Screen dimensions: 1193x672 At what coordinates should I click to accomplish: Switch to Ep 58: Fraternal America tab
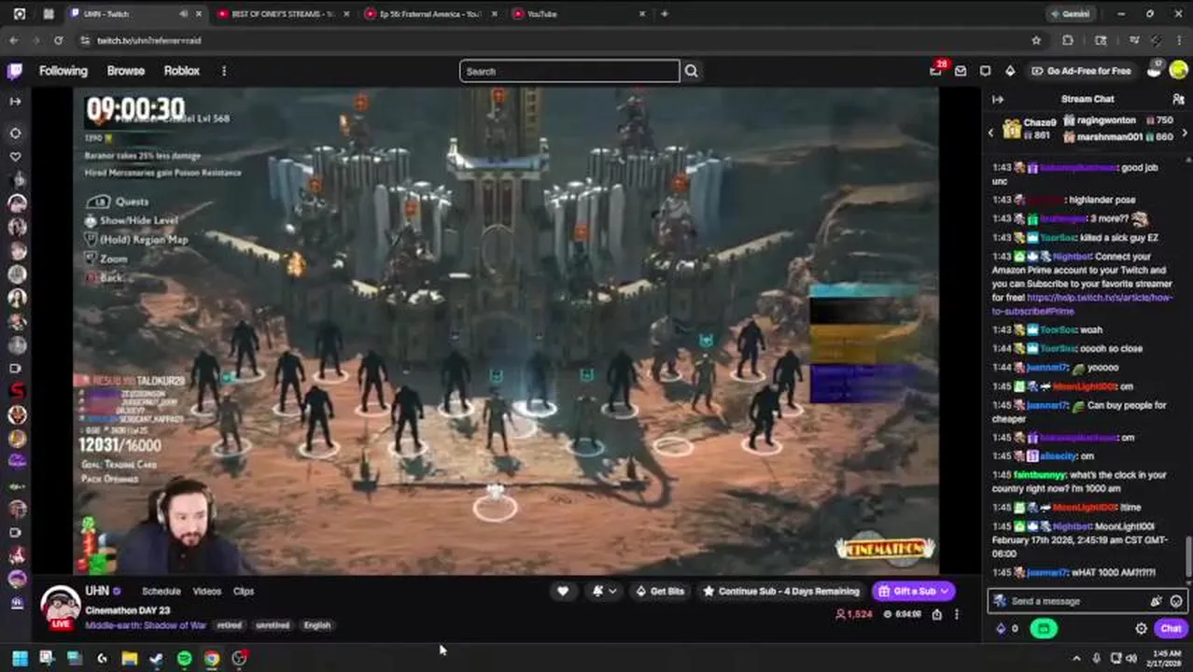[x=430, y=14]
